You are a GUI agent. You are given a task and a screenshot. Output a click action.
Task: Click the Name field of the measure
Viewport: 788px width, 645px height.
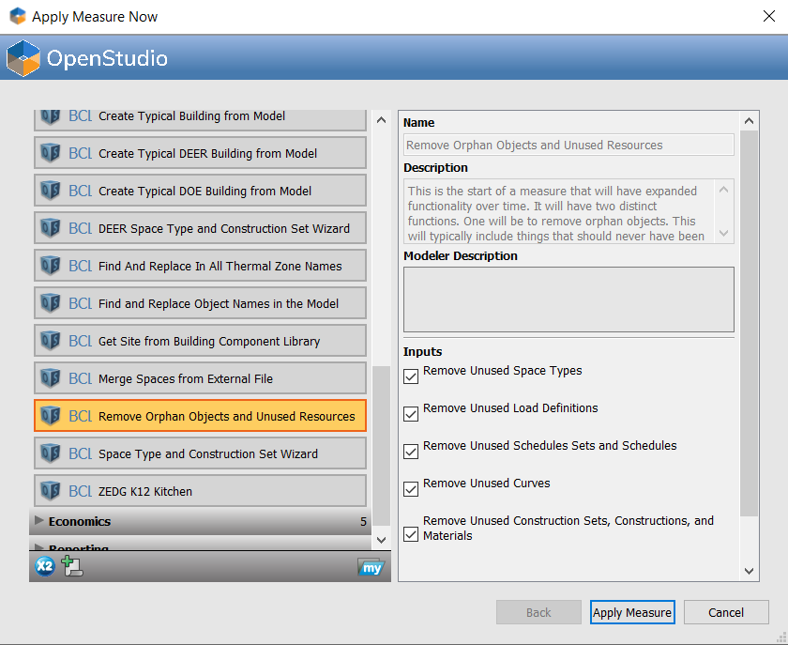568,146
